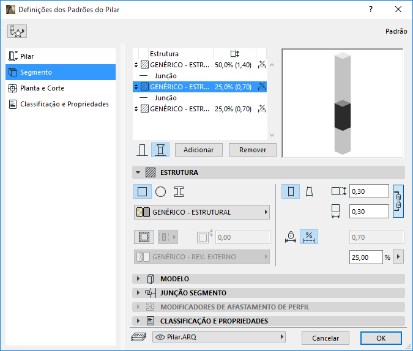Image resolution: width=413 pixels, height=351 pixels.
Task: Click height mode icon of highlighted row
Action: point(262,87)
